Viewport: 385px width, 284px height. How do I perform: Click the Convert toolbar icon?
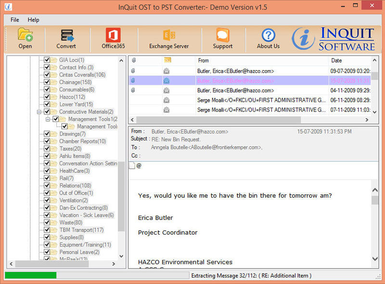[67, 35]
